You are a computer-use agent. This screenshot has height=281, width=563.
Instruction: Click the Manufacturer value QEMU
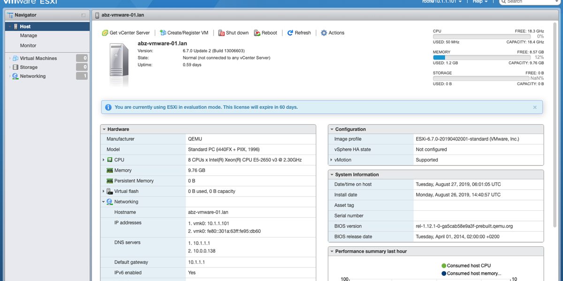(x=194, y=139)
